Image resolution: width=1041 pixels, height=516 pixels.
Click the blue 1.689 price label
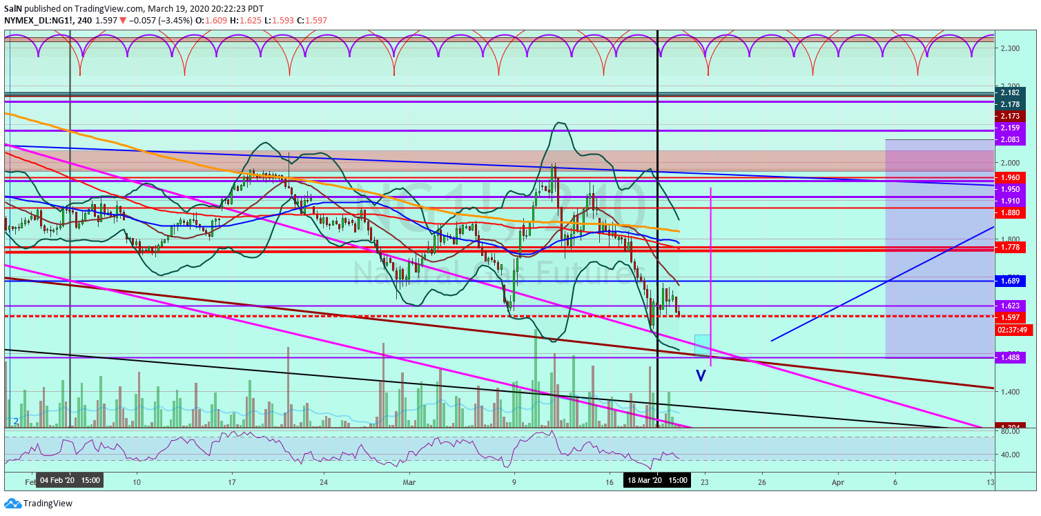pos(1009,281)
